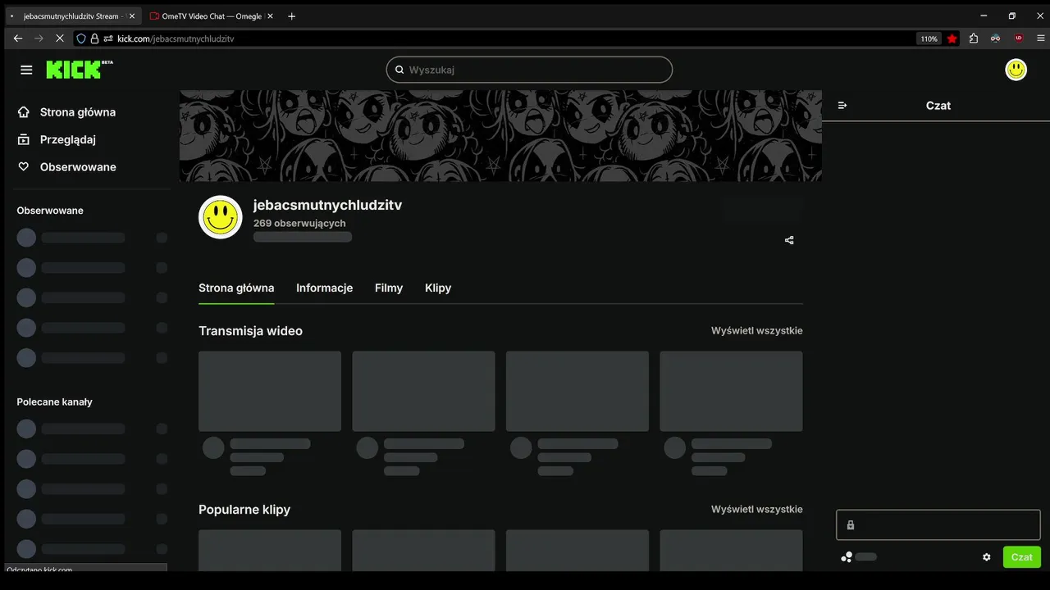
Task: Click the red bookmark star icon
Action: coord(952,39)
